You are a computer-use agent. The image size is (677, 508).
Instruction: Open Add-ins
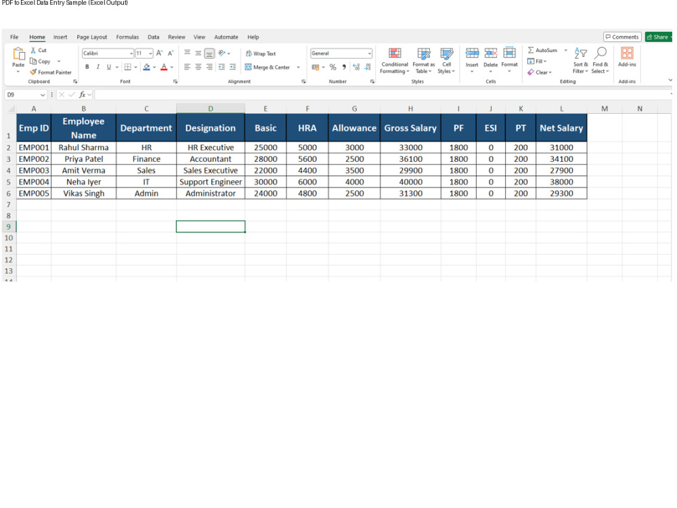click(627, 57)
